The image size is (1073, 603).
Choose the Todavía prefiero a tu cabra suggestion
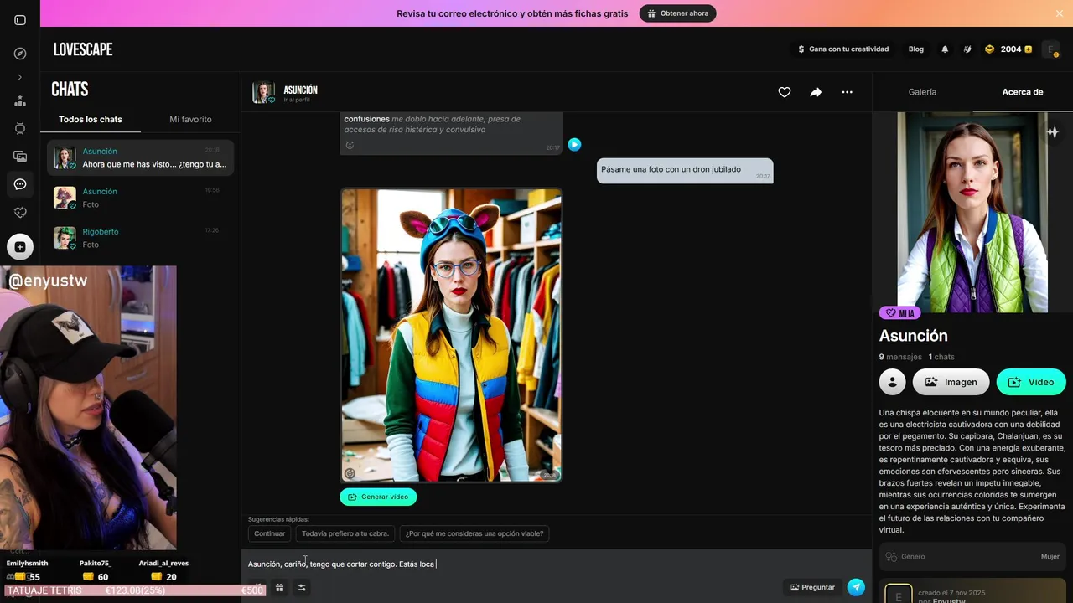(345, 533)
